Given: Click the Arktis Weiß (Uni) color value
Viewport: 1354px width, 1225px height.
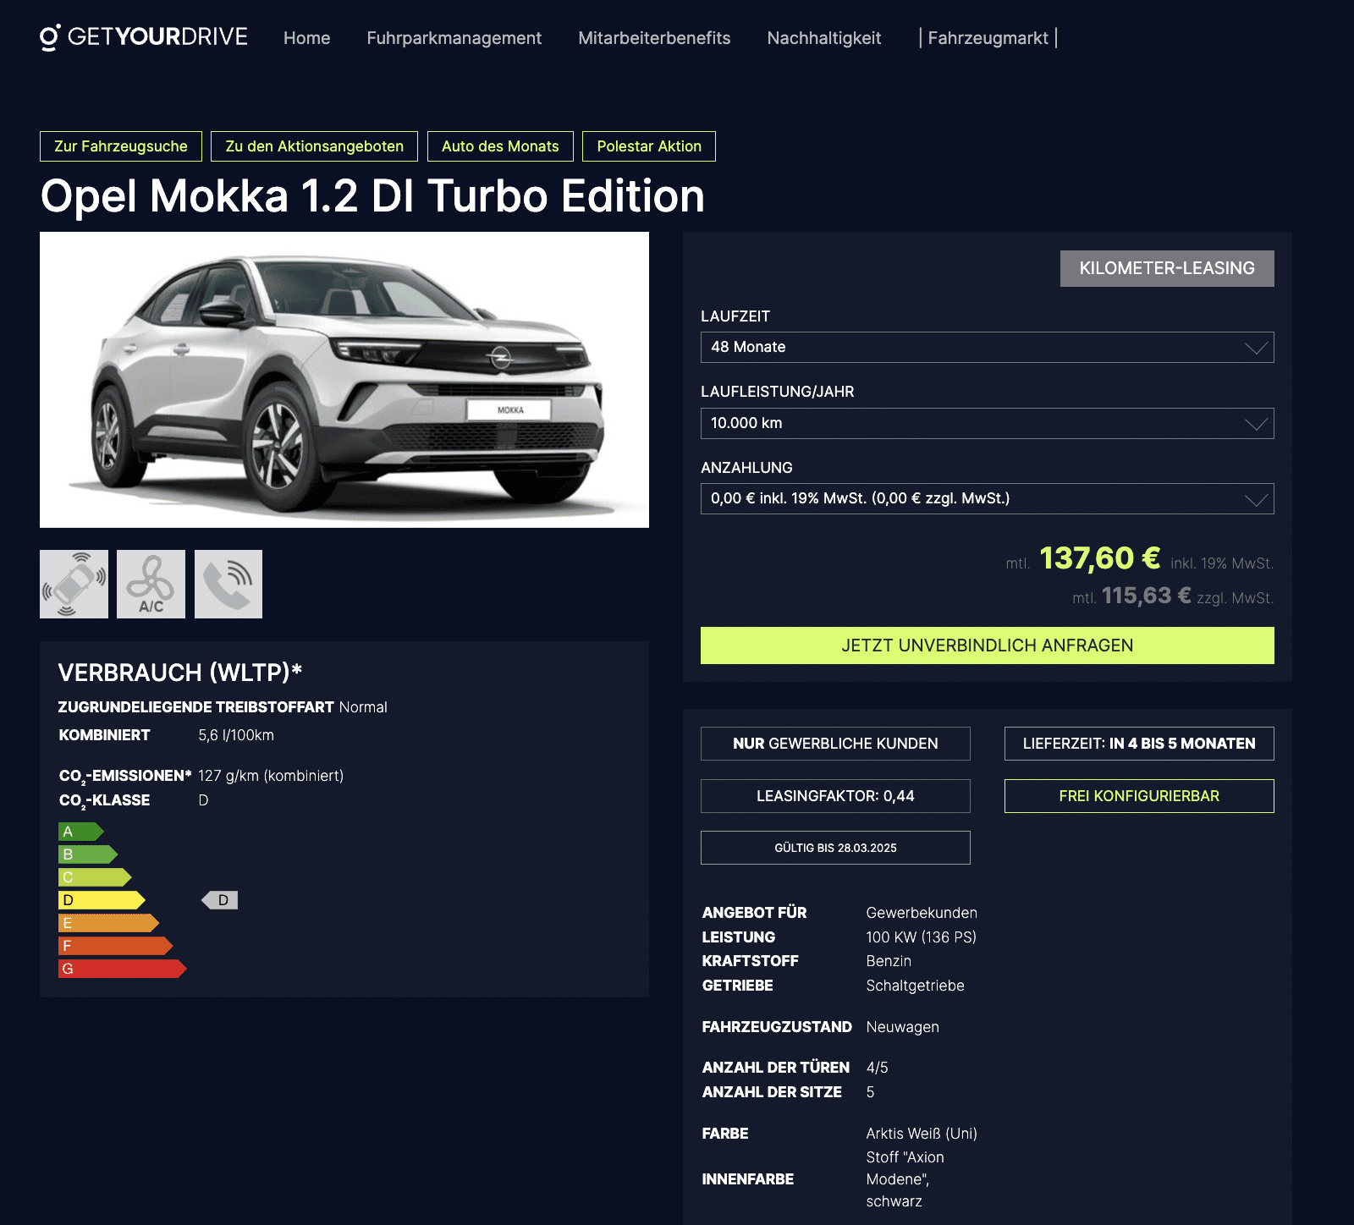Looking at the screenshot, I should [x=922, y=1134].
